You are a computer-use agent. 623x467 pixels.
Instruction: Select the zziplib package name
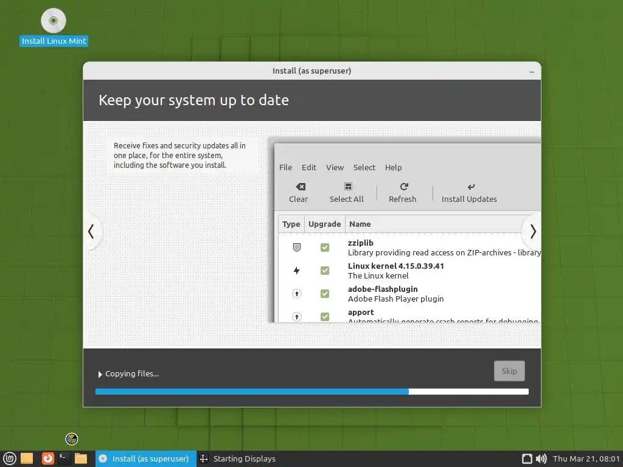360,243
